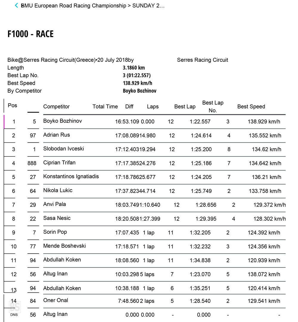Image resolution: width=298 pixels, height=322 pixels.
Task: Click the Best Speed column header
Action: (x=251, y=107)
